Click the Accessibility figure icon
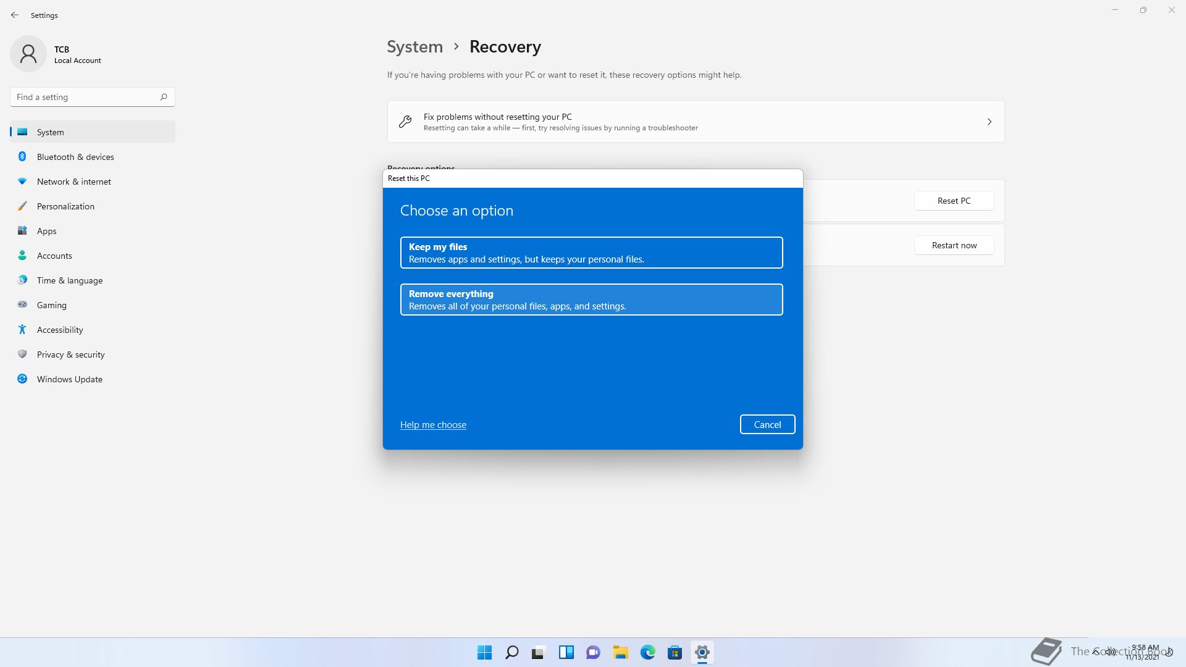The image size is (1186, 667). click(x=22, y=329)
